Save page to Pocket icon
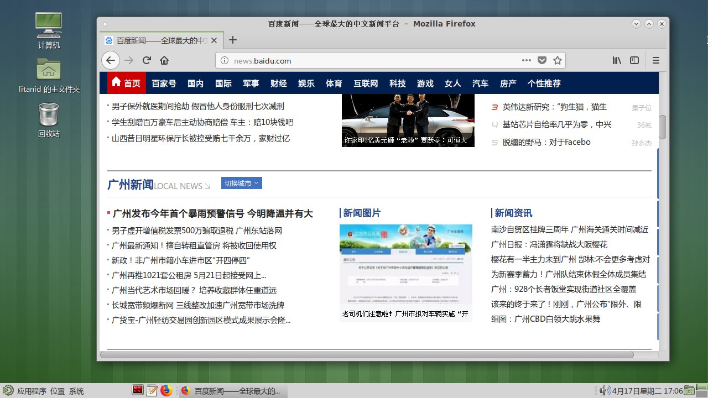Image resolution: width=708 pixels, height=398 pixels. tap(542, 60)
